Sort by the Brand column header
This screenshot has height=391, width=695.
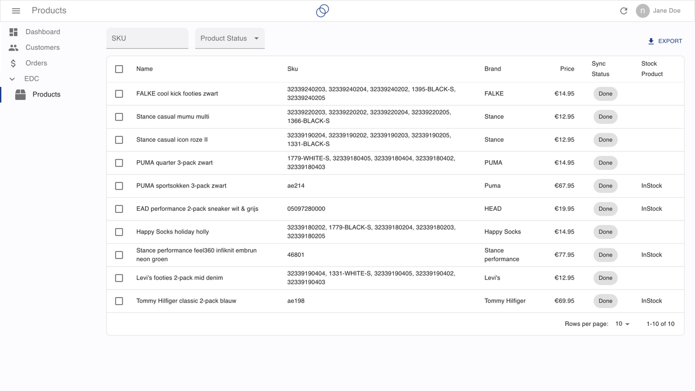tap(492, 69)
